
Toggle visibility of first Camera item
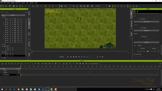click(11, 54)
